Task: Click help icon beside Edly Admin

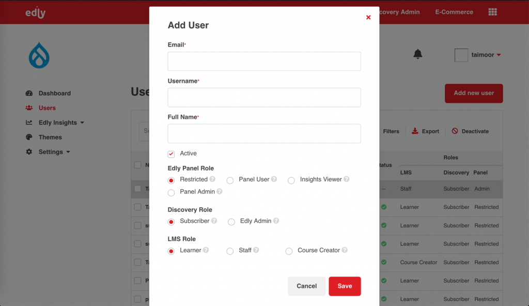Action: [276, 221]
